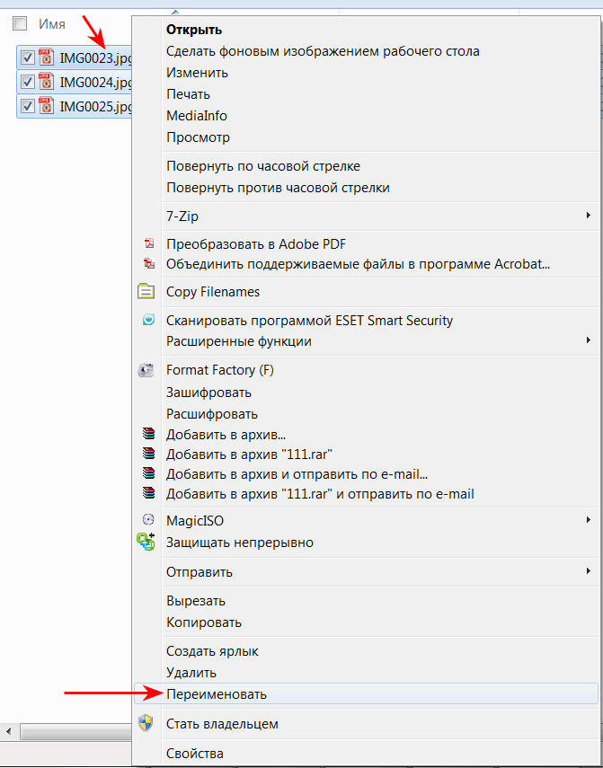Expand the 'Отправить' submenu
Screen dimensions: 603x768
[588, 571]
